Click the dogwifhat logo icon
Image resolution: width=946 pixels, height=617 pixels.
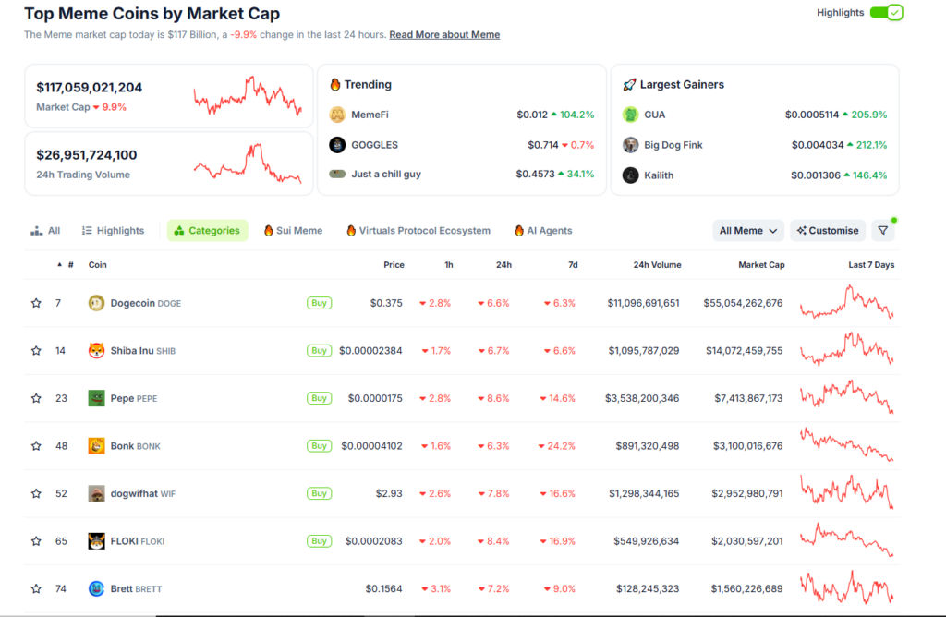pos(96,493)
